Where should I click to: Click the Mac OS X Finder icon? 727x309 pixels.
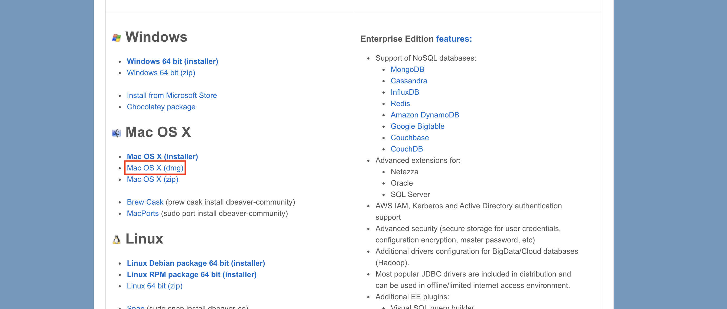[x=116, y=133]
